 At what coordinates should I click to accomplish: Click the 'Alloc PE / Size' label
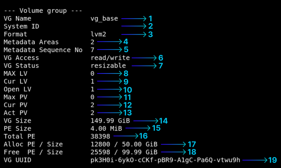[33, 144]
